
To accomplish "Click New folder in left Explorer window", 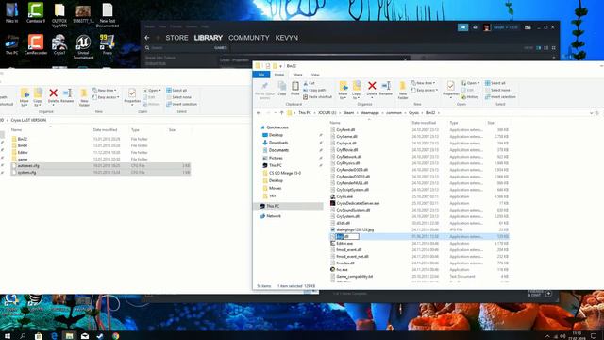I will pos(84,97).
